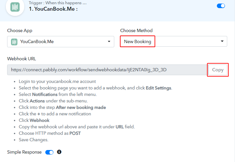Click the 'After new booking made' instruction
The width and height of the screenshot is (235, 162).
62,107
